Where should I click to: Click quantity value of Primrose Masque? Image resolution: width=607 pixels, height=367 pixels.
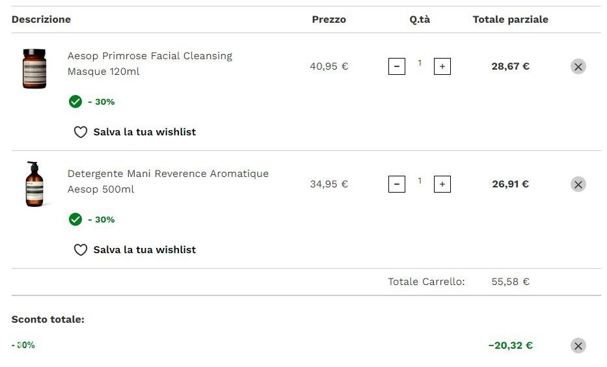coord(420,62)
